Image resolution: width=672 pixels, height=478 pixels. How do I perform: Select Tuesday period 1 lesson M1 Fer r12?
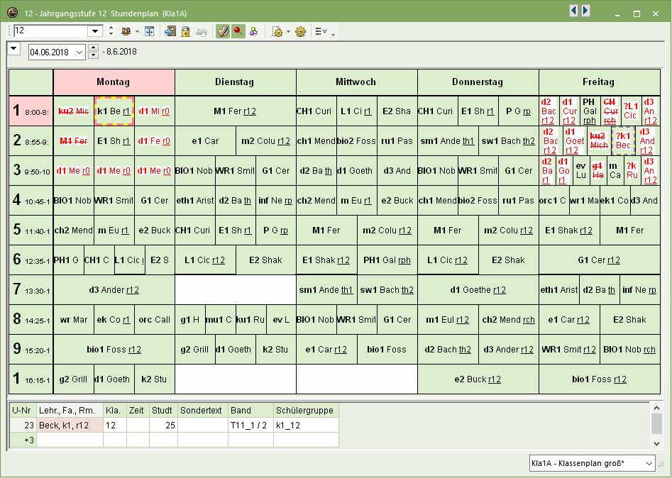coord(235,111)
